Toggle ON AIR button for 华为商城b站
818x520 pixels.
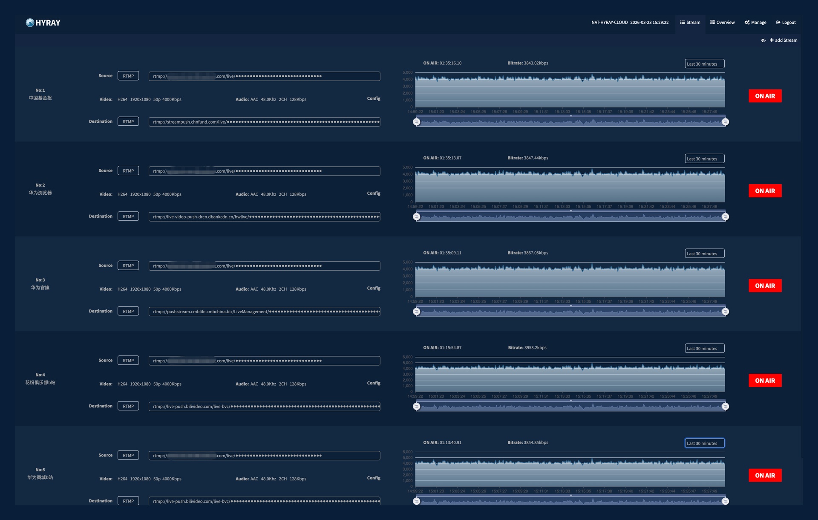765,475
